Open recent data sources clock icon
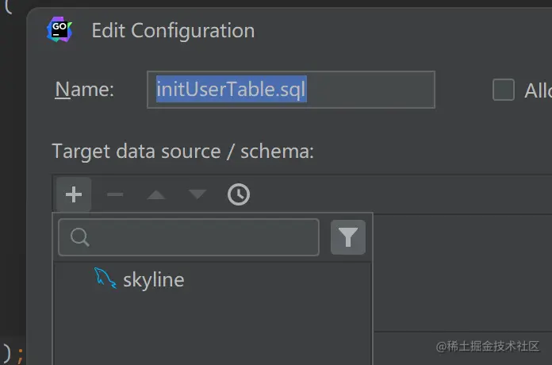 click(239, 194)
